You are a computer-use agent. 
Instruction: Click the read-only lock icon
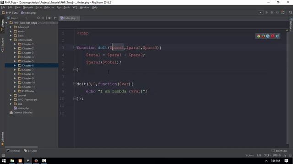pyautogui.click(x=285, y=155)
